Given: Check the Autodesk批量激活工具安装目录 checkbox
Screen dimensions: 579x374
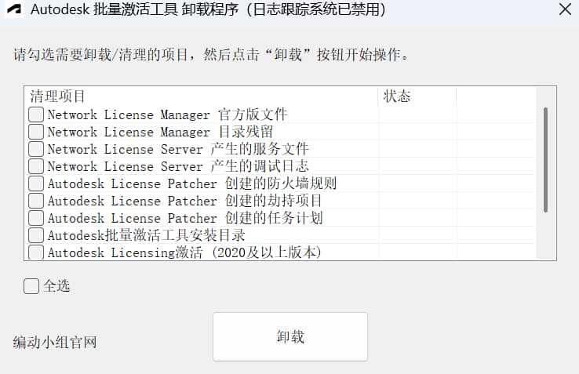Looking at the screenshot, I should [x=36, y=235].
